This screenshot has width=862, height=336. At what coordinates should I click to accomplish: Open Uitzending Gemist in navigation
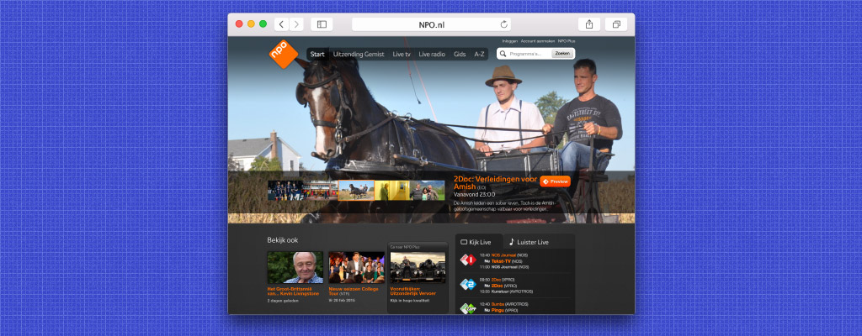click(359, 55)
